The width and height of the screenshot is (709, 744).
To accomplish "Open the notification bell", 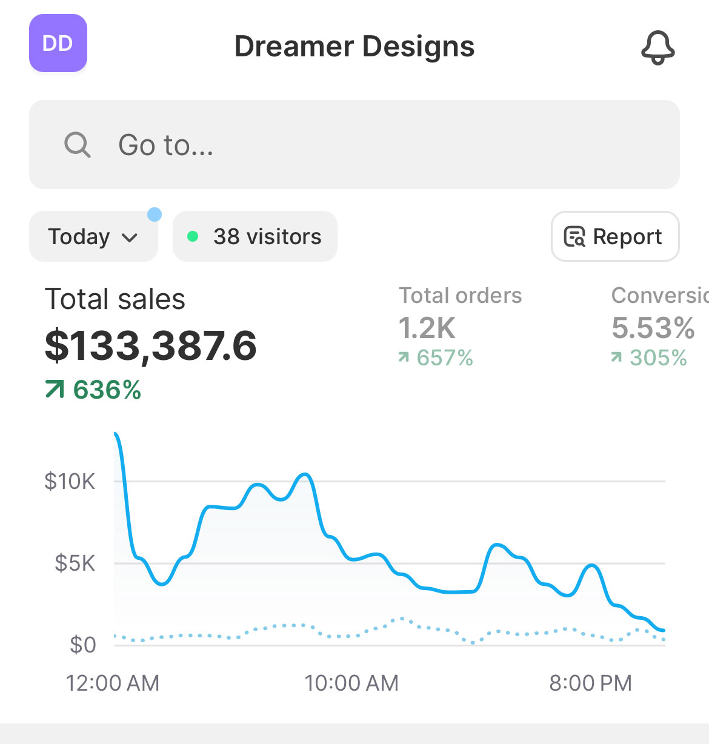I will [658, 47].
